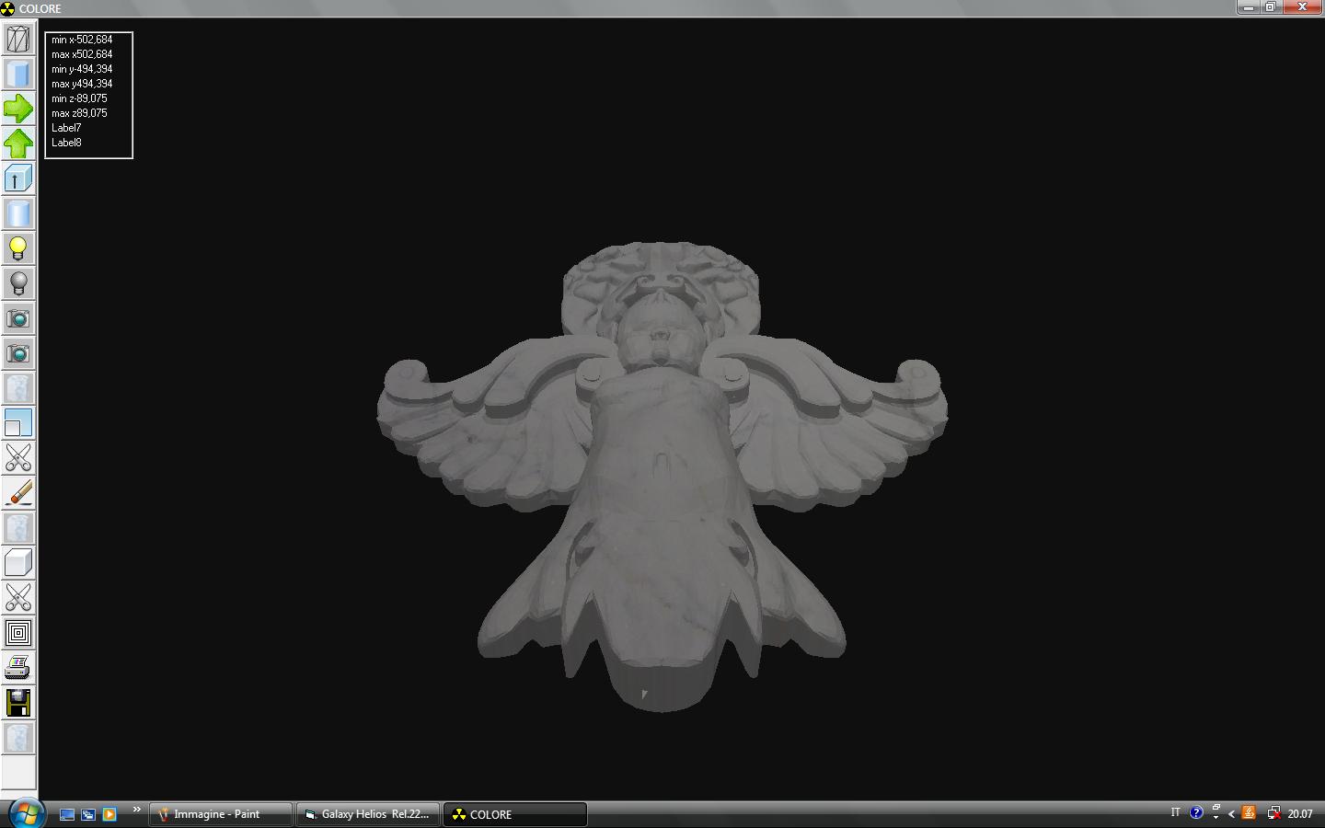Click the solid white cube icon
The width and height of the screenshot is (1325, 828).
[x=18, y=563]
